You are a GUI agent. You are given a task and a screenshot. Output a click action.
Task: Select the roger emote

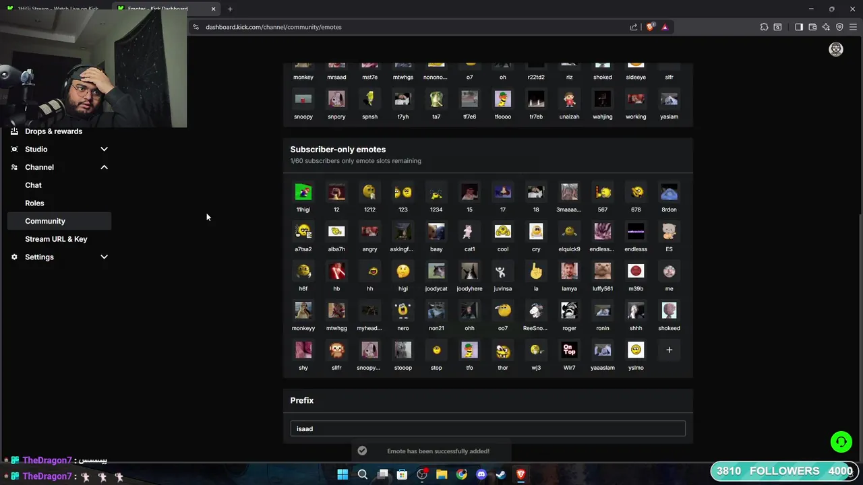click(x=569, y=311)
